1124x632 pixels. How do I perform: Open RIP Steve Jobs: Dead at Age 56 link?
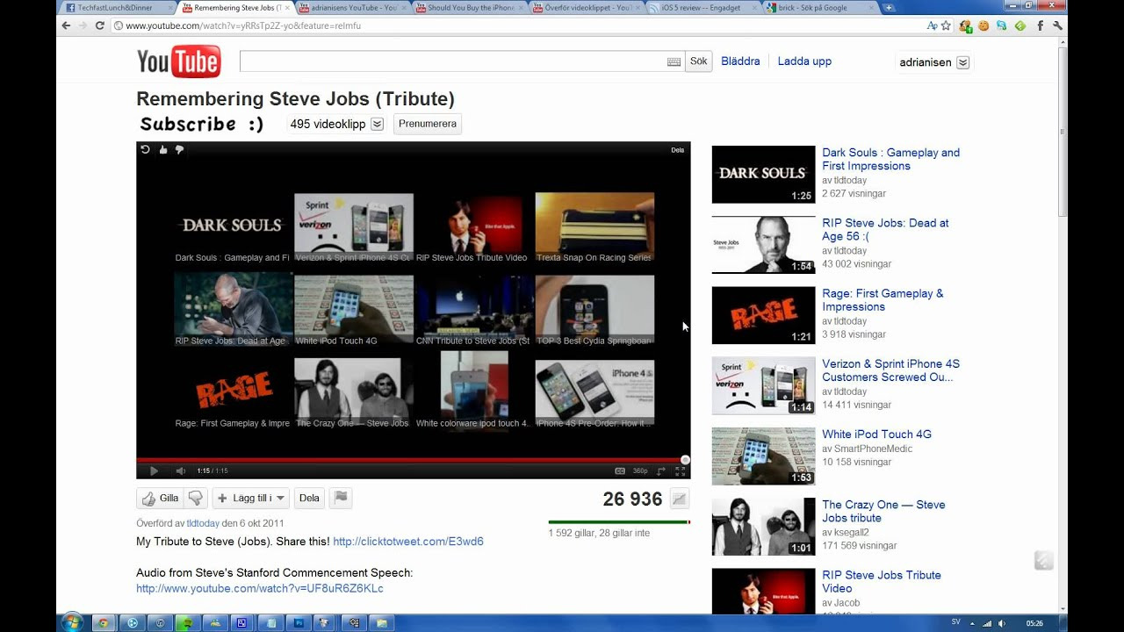pyautogui.click(x=885, y=229)
